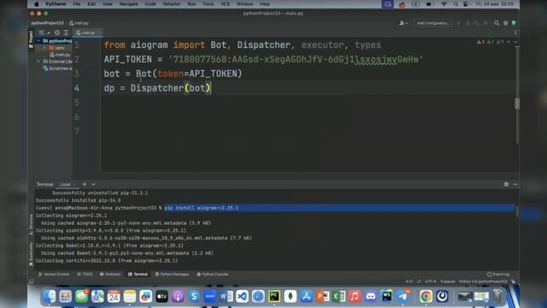547x308 pixels.
Task: Select Scratches and Consoles tree item
Action: pyautogui.click(x=57, y=68)
